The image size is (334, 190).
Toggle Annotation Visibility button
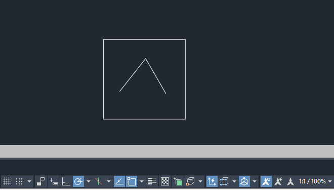pos(266,181)
